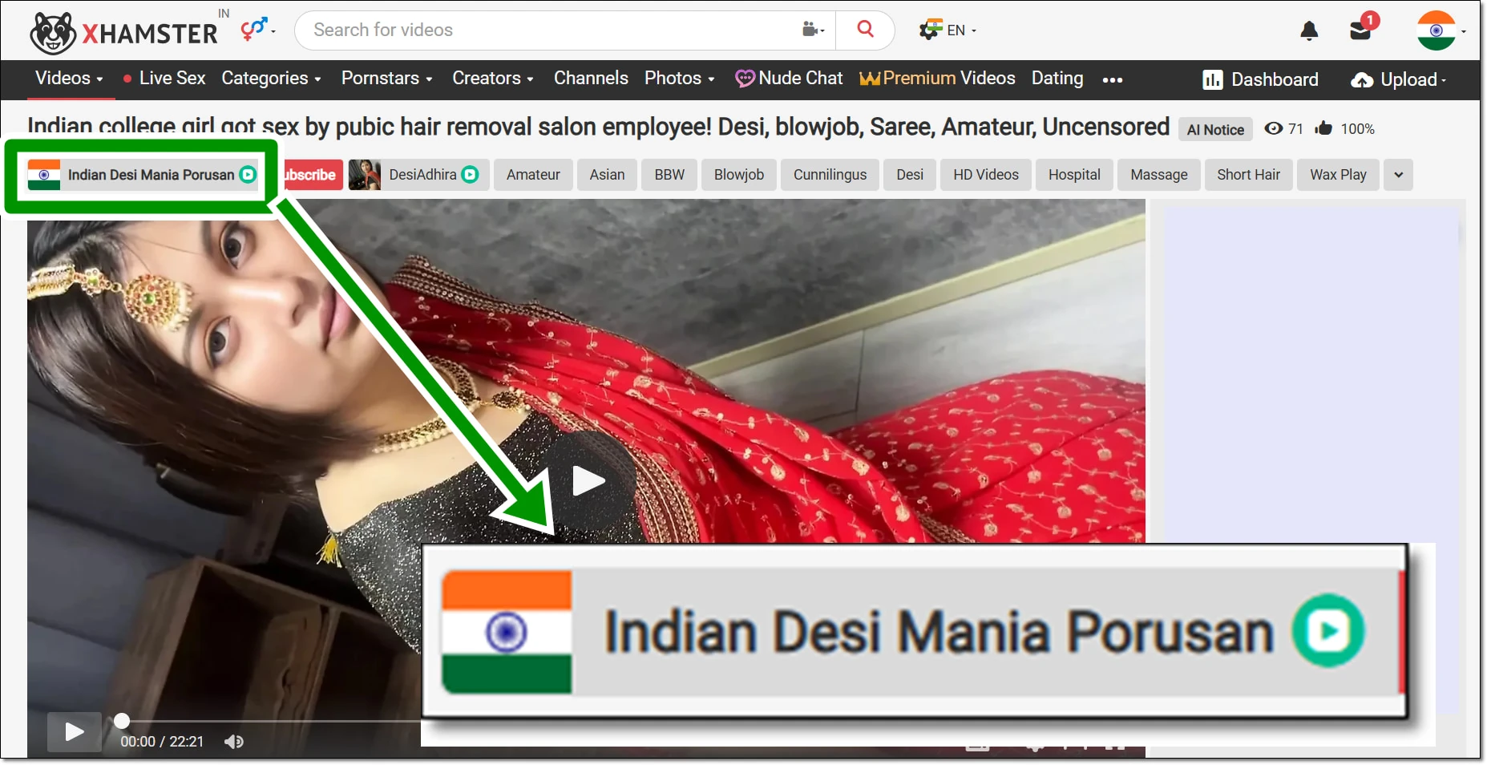Click the thumbs up rating icon
The image size is (1487, 765).
[x=1323, y=128]
